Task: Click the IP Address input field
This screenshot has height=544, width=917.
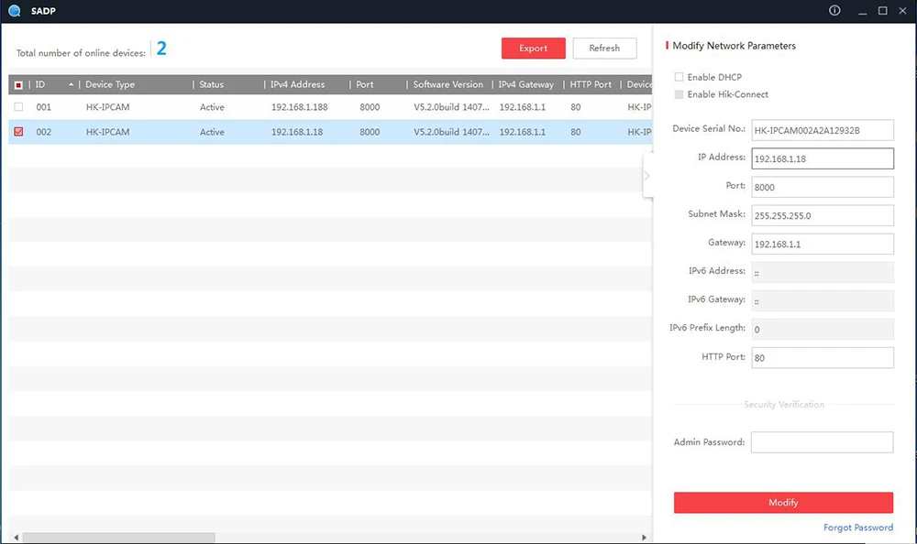Action: point(823,158)
